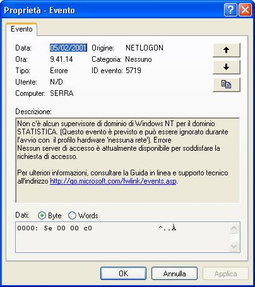Screen dimensions: 255x287
Task: Switch to the Evento tab
Action: (21, 29)
